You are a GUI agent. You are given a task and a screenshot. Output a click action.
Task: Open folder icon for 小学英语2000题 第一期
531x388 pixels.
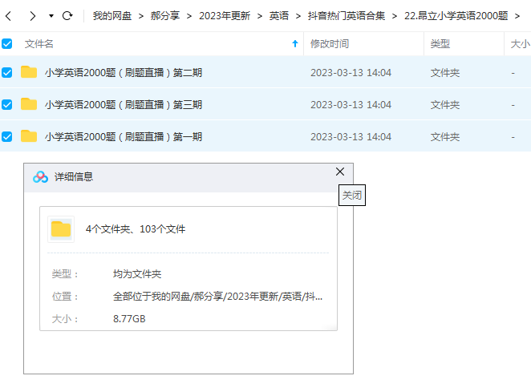click(29, 136)
